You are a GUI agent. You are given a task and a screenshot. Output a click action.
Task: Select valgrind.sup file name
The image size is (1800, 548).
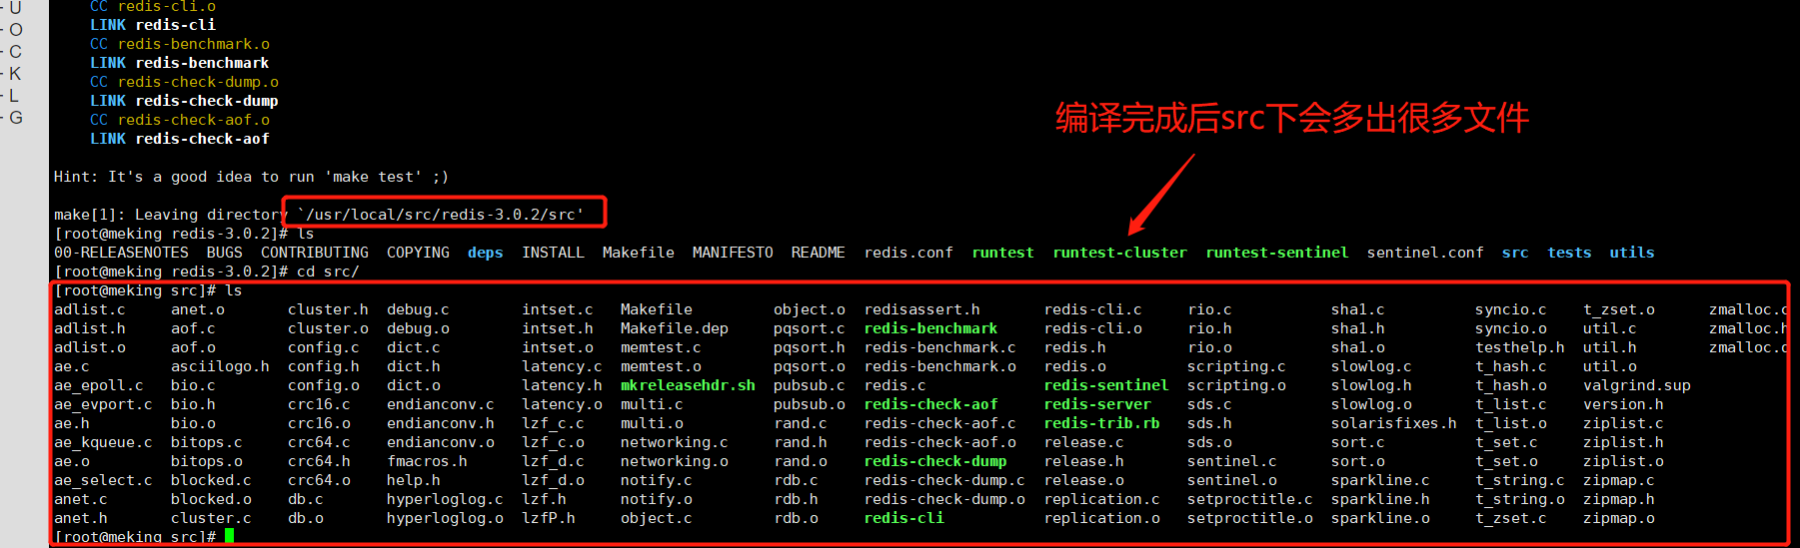coord(1637,385)
